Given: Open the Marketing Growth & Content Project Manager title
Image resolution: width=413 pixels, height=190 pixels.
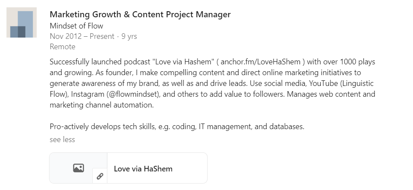Looking at the screenshot, I should (140, 14).
